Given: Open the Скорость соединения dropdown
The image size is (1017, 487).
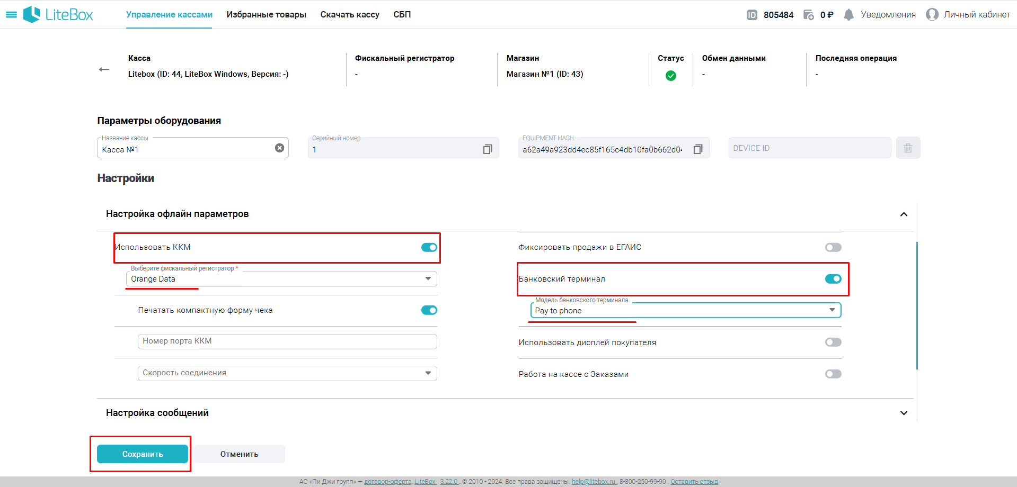Looking at the screenshot, I should (x=287, y=373).
